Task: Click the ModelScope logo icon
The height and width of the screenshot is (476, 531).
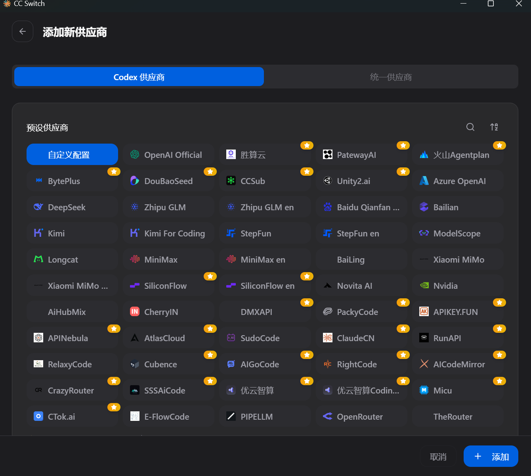Action: tap(424, 233)
